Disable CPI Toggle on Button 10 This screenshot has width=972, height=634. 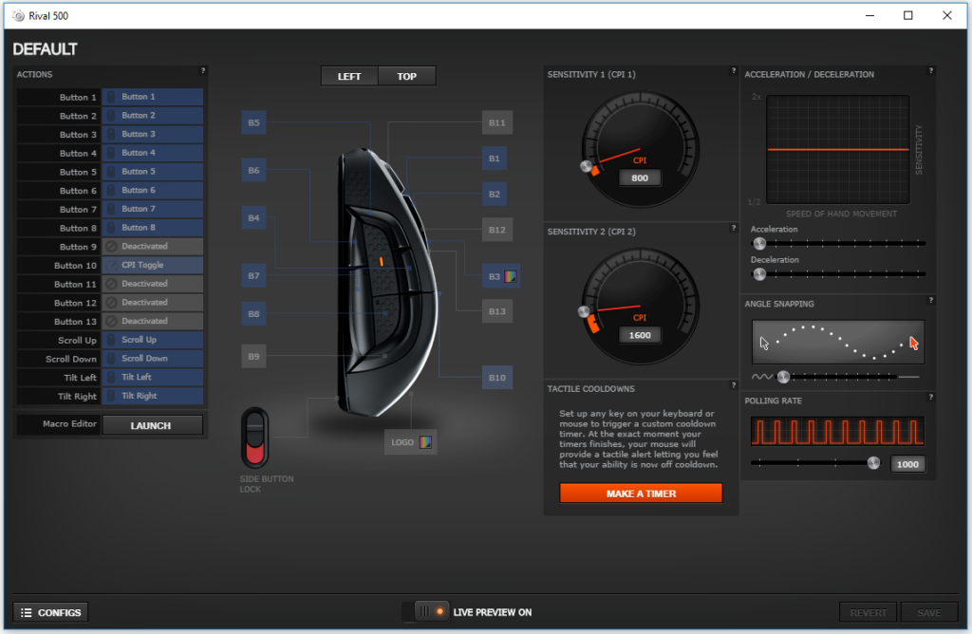point(153,265)
